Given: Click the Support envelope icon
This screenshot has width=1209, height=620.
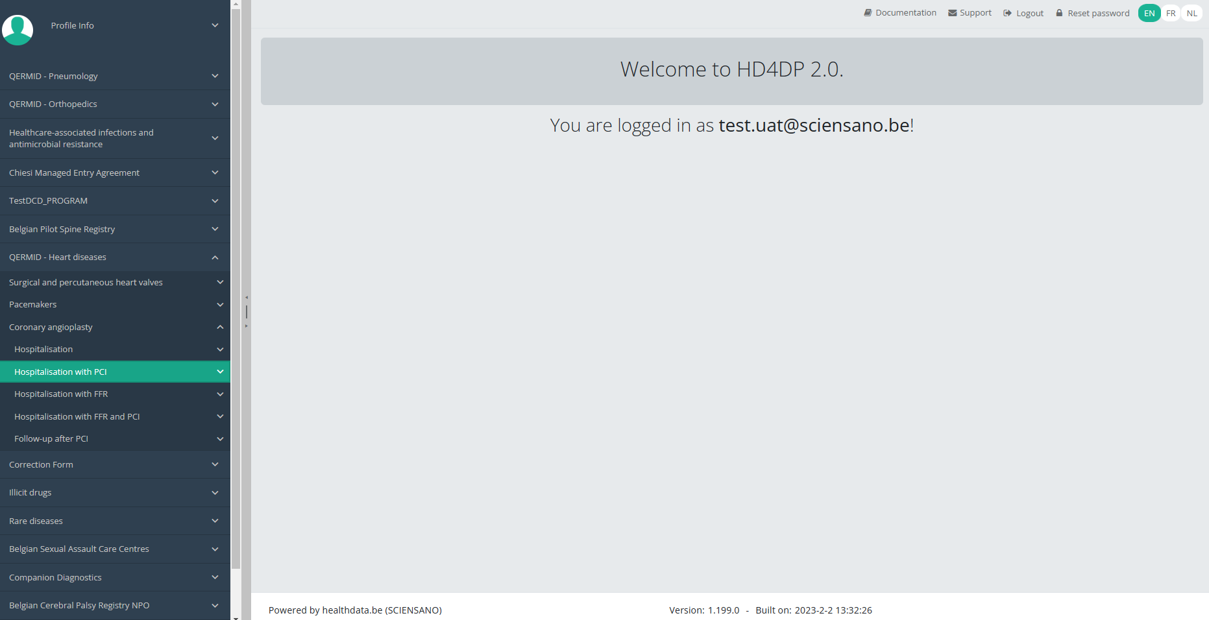Looking at the screenshot, I should 952,13.
